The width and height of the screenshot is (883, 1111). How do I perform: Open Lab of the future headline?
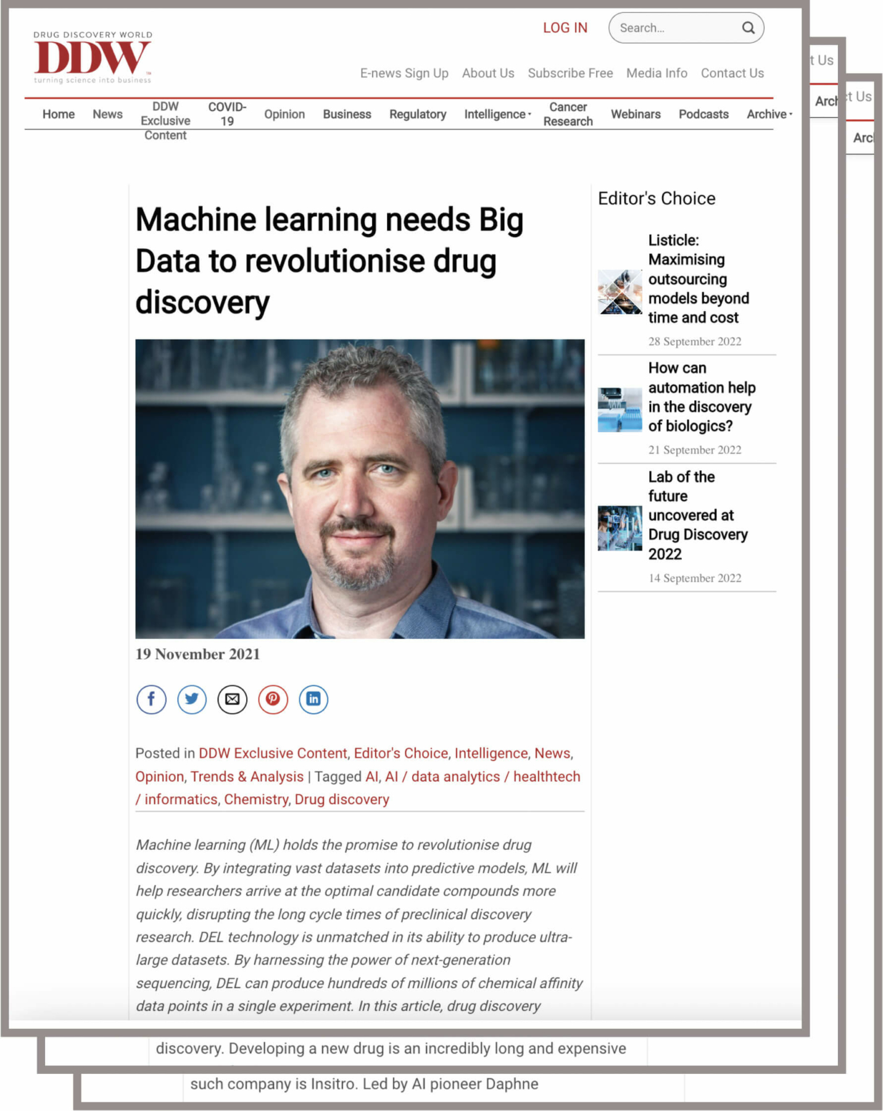pyautogui.click(x=698, y=515)
